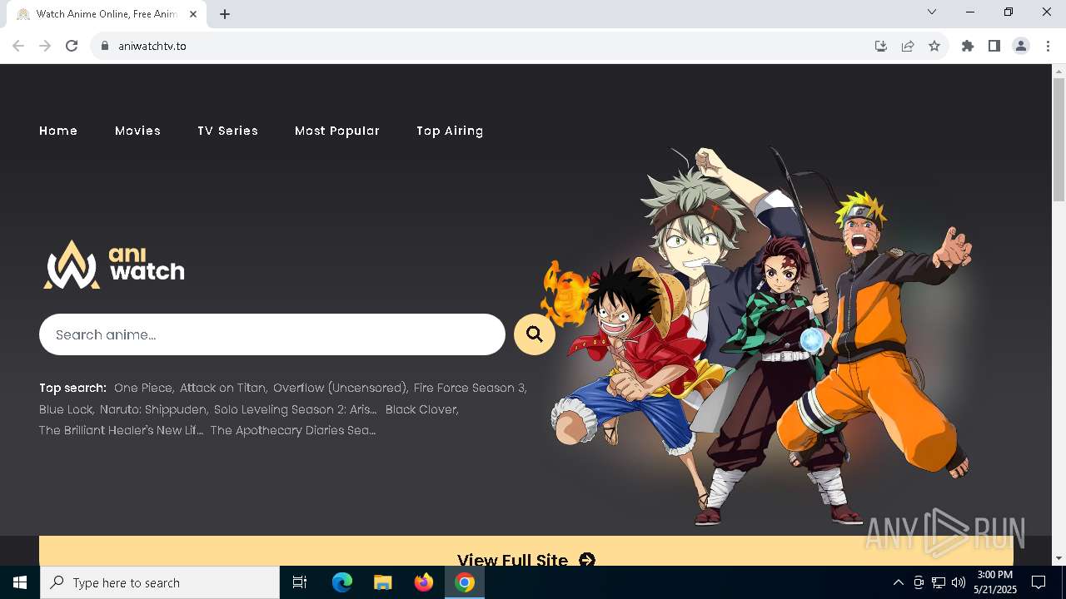Open Most Popular nav item
1066x599 pixels.
click(337, 131)
